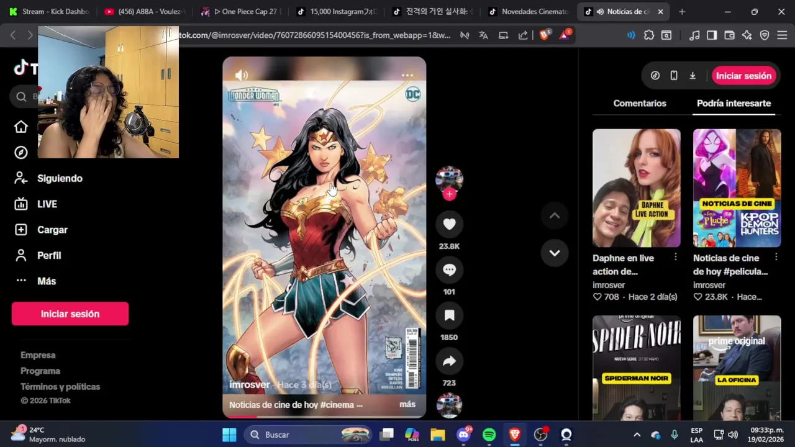Expand the Más sidebar menu
This screenshot has height=447, width=795.
pyautogui.click(x=47, y=281)
